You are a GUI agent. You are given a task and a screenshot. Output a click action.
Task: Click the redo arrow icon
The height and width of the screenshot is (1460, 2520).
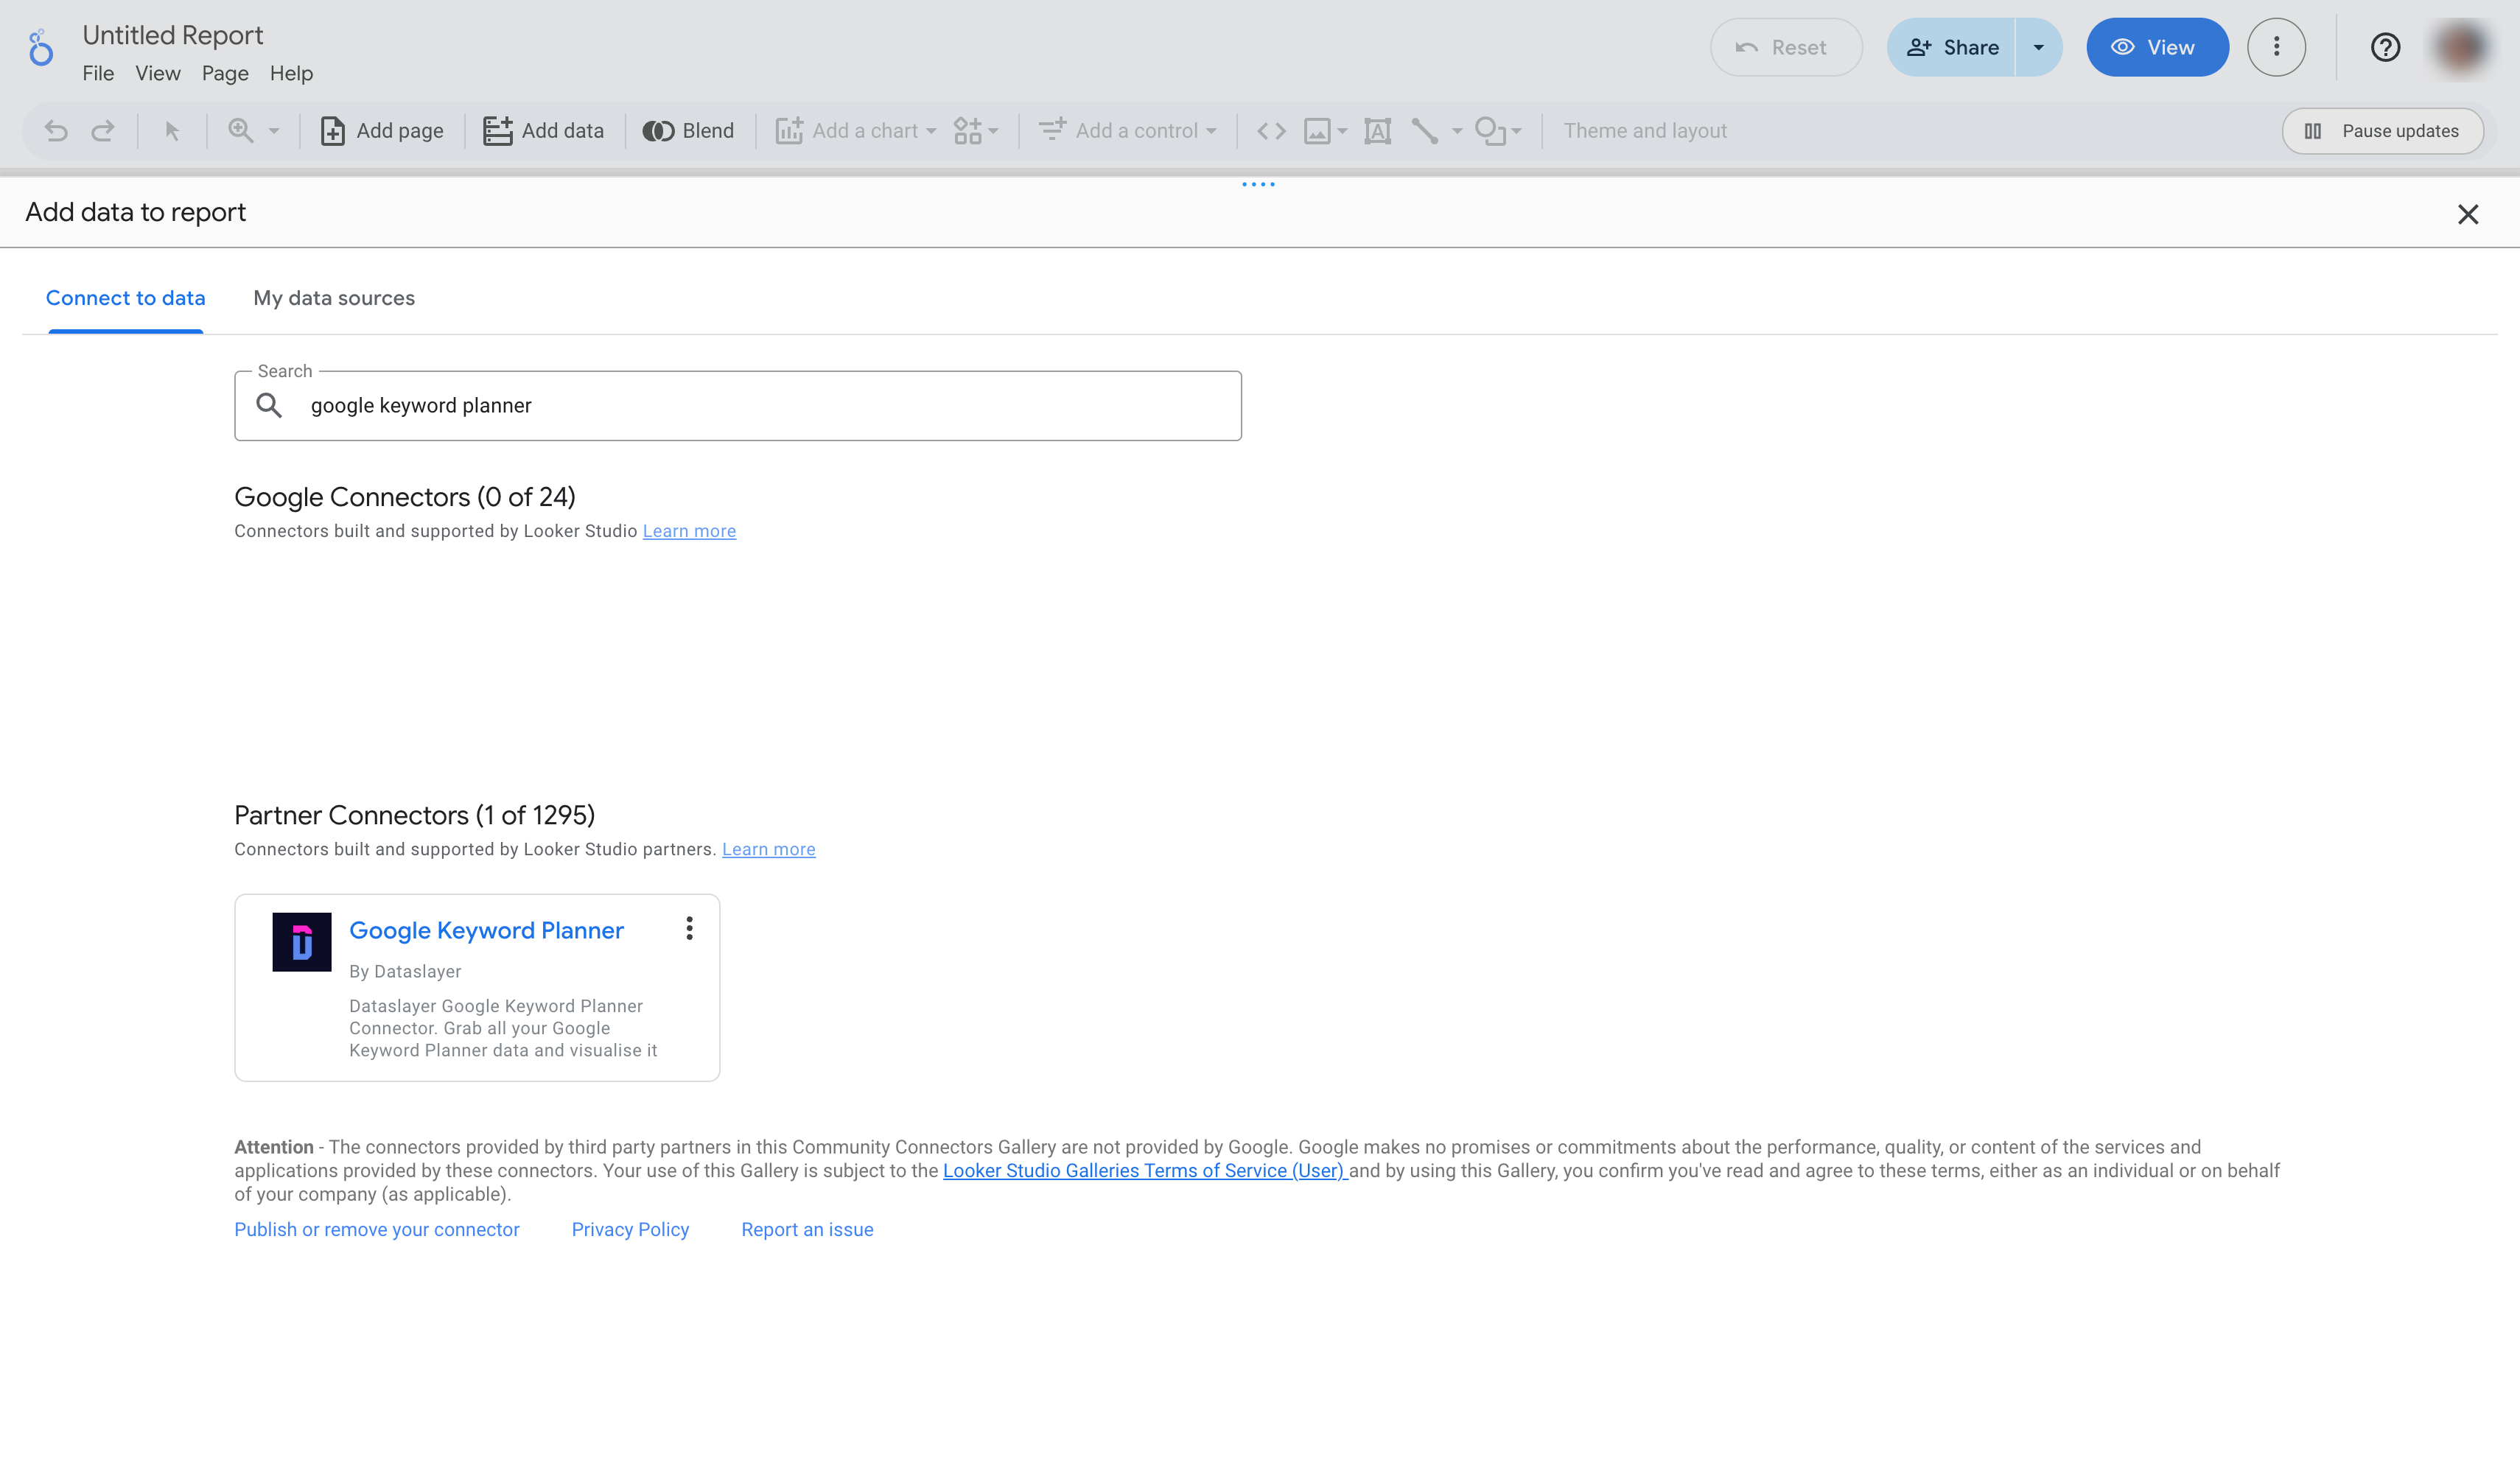point(103,131)
